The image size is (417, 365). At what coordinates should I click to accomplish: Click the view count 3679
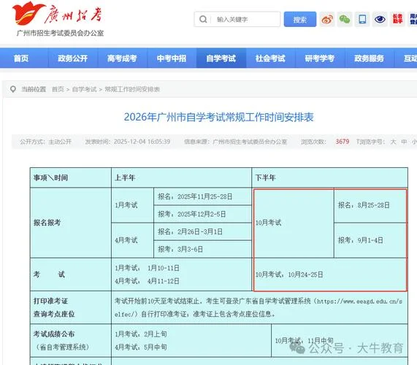point(343,142)
